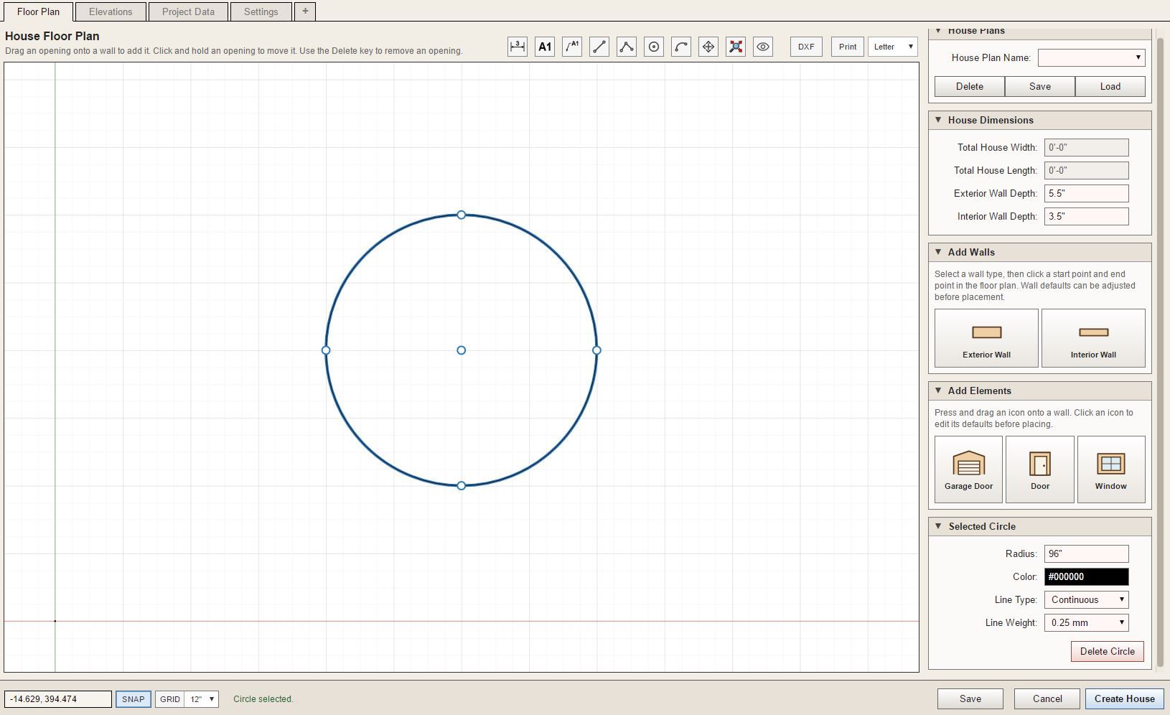
Task: Select the leader annotation tool
Action: point(572,47)
